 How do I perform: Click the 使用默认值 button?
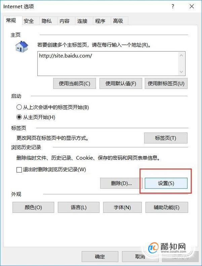coord(121,83)
